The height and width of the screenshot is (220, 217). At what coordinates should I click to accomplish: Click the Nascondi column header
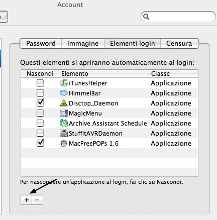coord(40,74)
